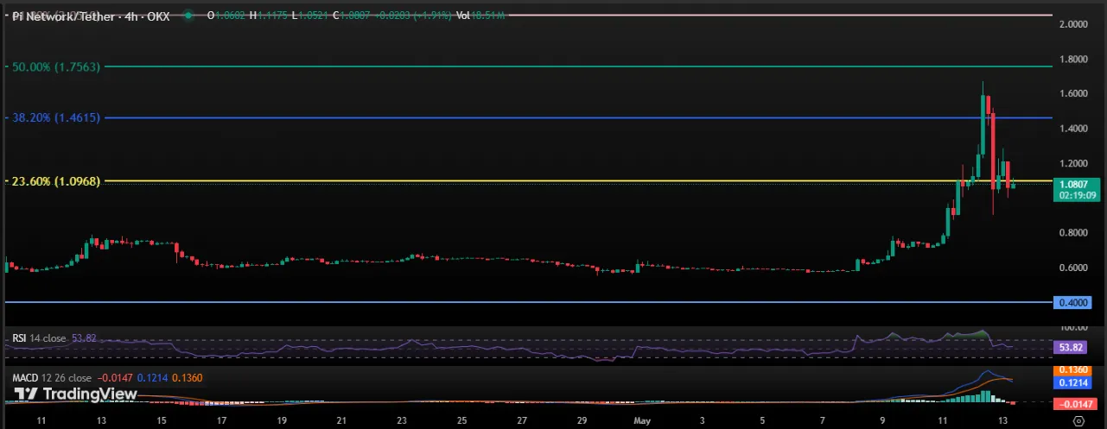Screen dimensions: 1107x429
Task: Click the May label on time axis
Action: point(641,420)
